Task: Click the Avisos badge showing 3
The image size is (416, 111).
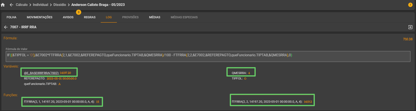Action: click(79, 12)
